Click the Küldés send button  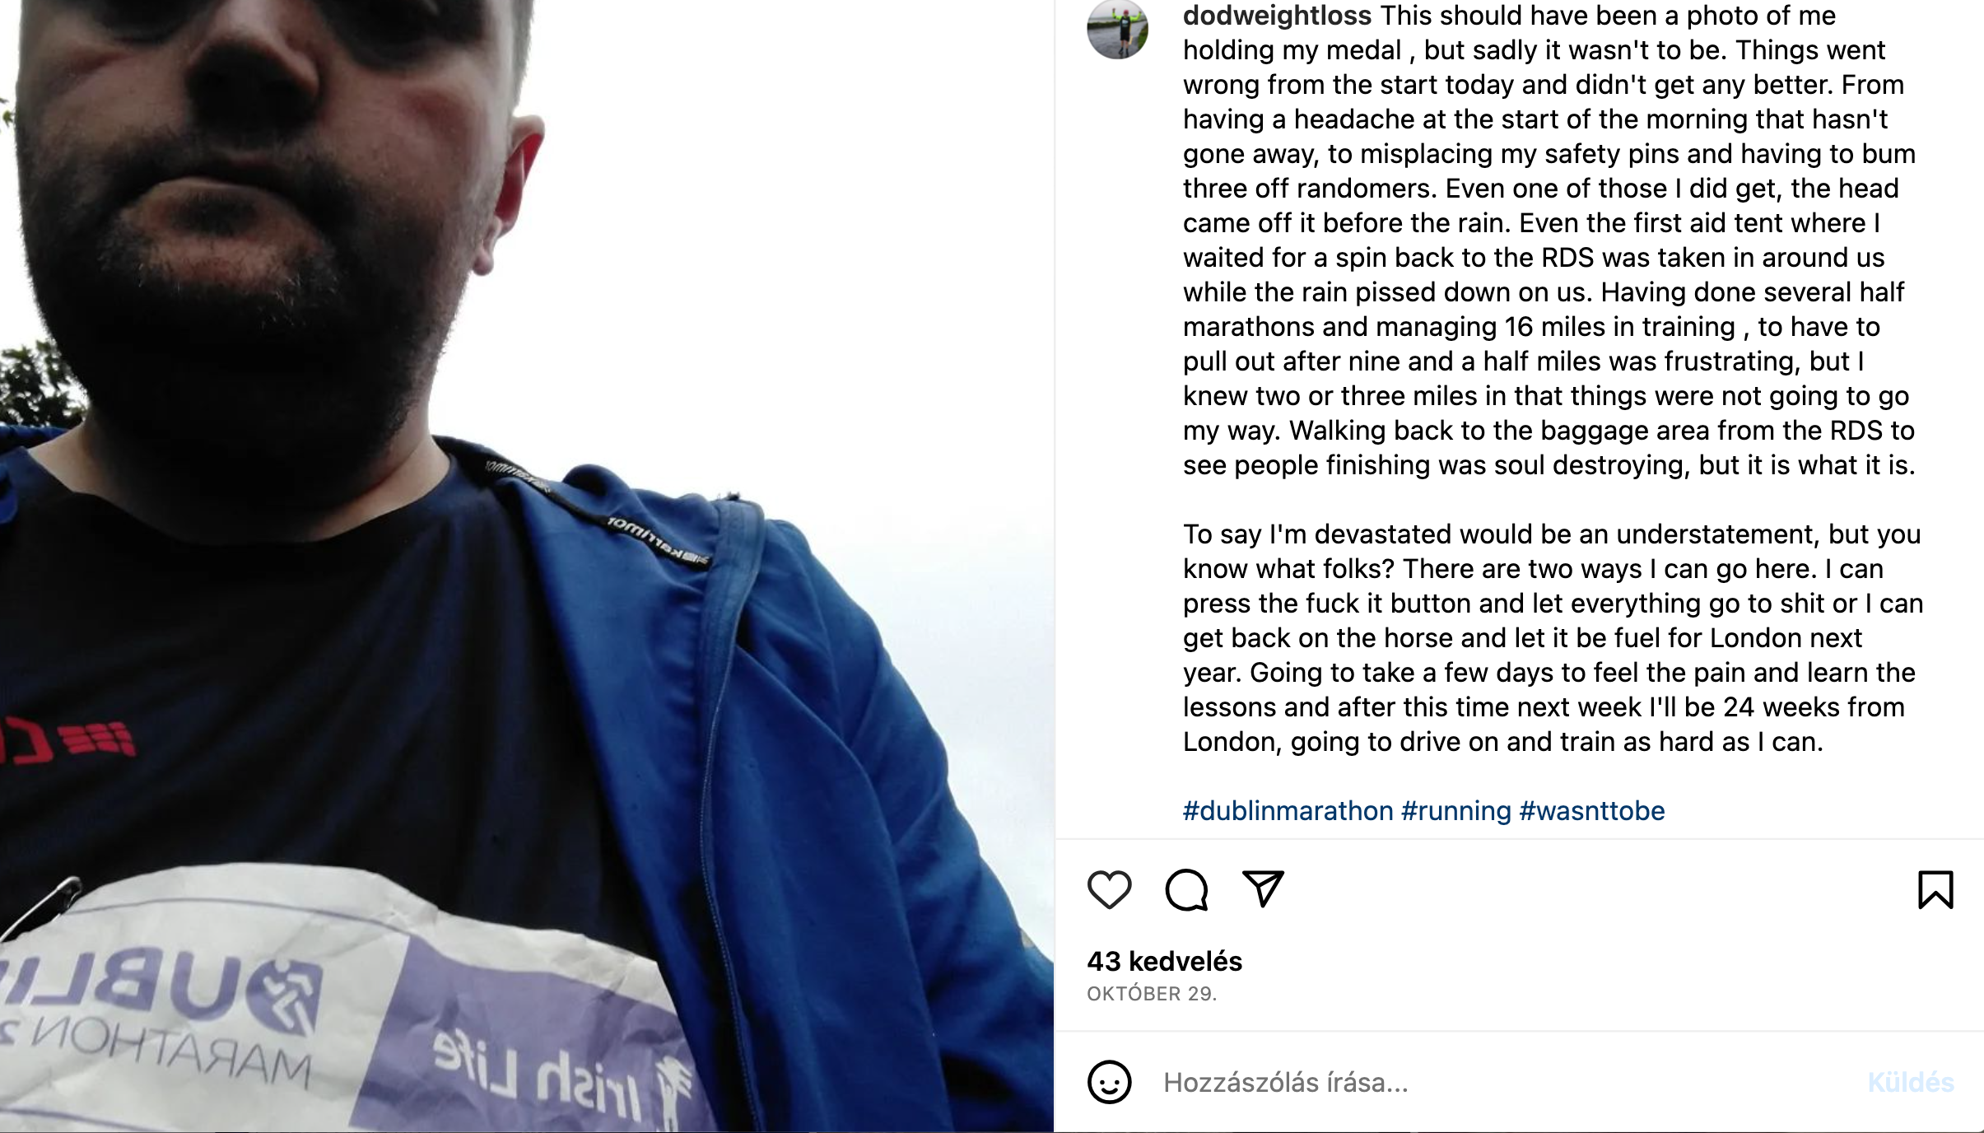coord(1910,1082)
